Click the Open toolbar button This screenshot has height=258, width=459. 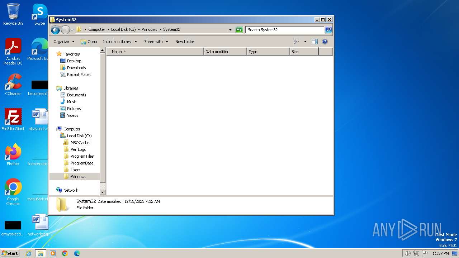(x=89, y=42)
